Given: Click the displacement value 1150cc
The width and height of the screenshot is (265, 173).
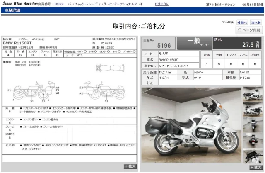Looking at the screenshot, I should pyautogui.click(x=250, y=78).
